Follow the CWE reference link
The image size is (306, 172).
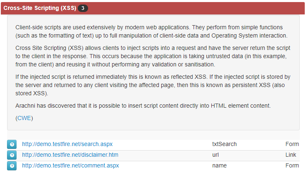[24, 118]
